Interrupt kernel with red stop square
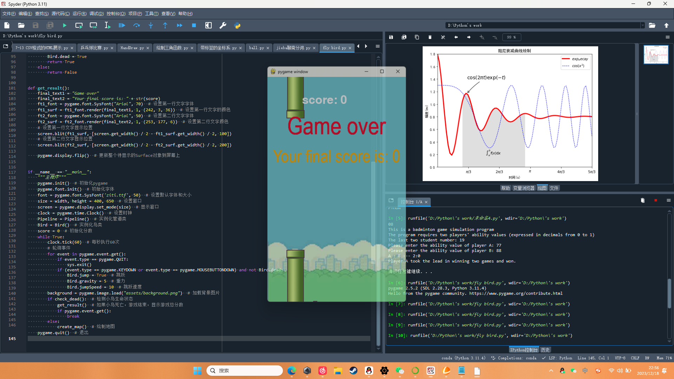674x379 pixels. click(655, 200)
